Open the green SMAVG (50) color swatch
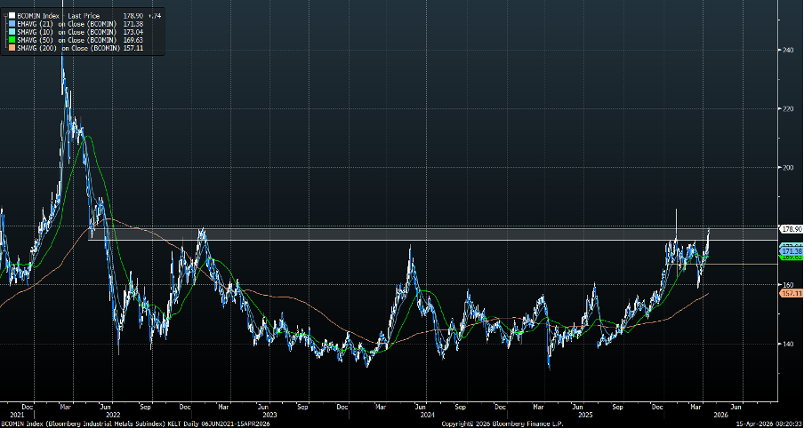804x428 pixels. click(x=12, y=39)
